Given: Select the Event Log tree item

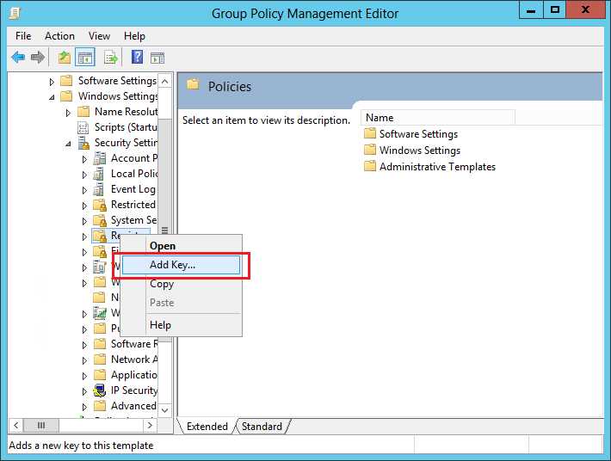Looking at the screenshot, I should [x=133, y=189].
